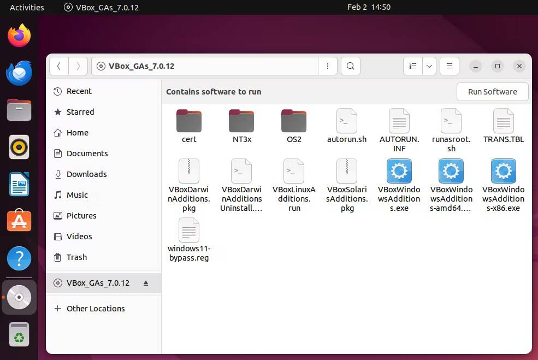Open search in the file manager
The height and width of the screenshot is (360, 538).
click(x=350, y=66)
